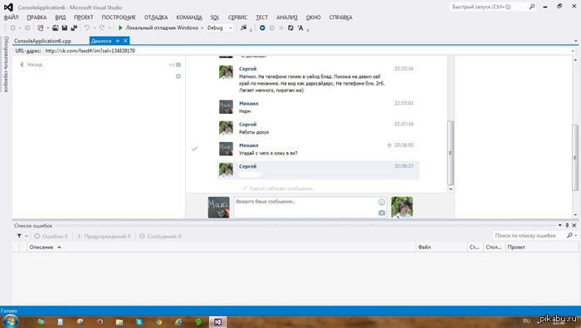Image resolution: width=581 pixels, height=328 pixels.
Task: Open the АНАЛИЗ menu
Action: (x=286, y=17)
